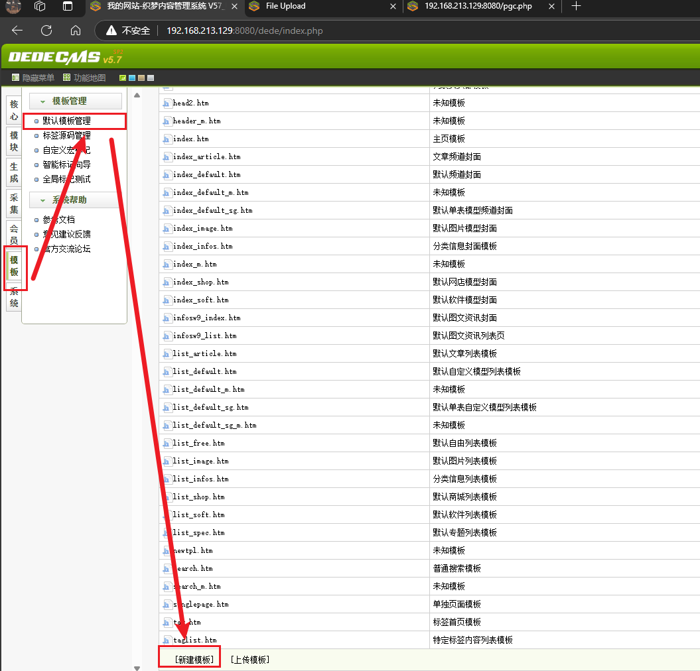Switch to the 生成 side tab
The image size is (700, 671).
click(14, 173)
